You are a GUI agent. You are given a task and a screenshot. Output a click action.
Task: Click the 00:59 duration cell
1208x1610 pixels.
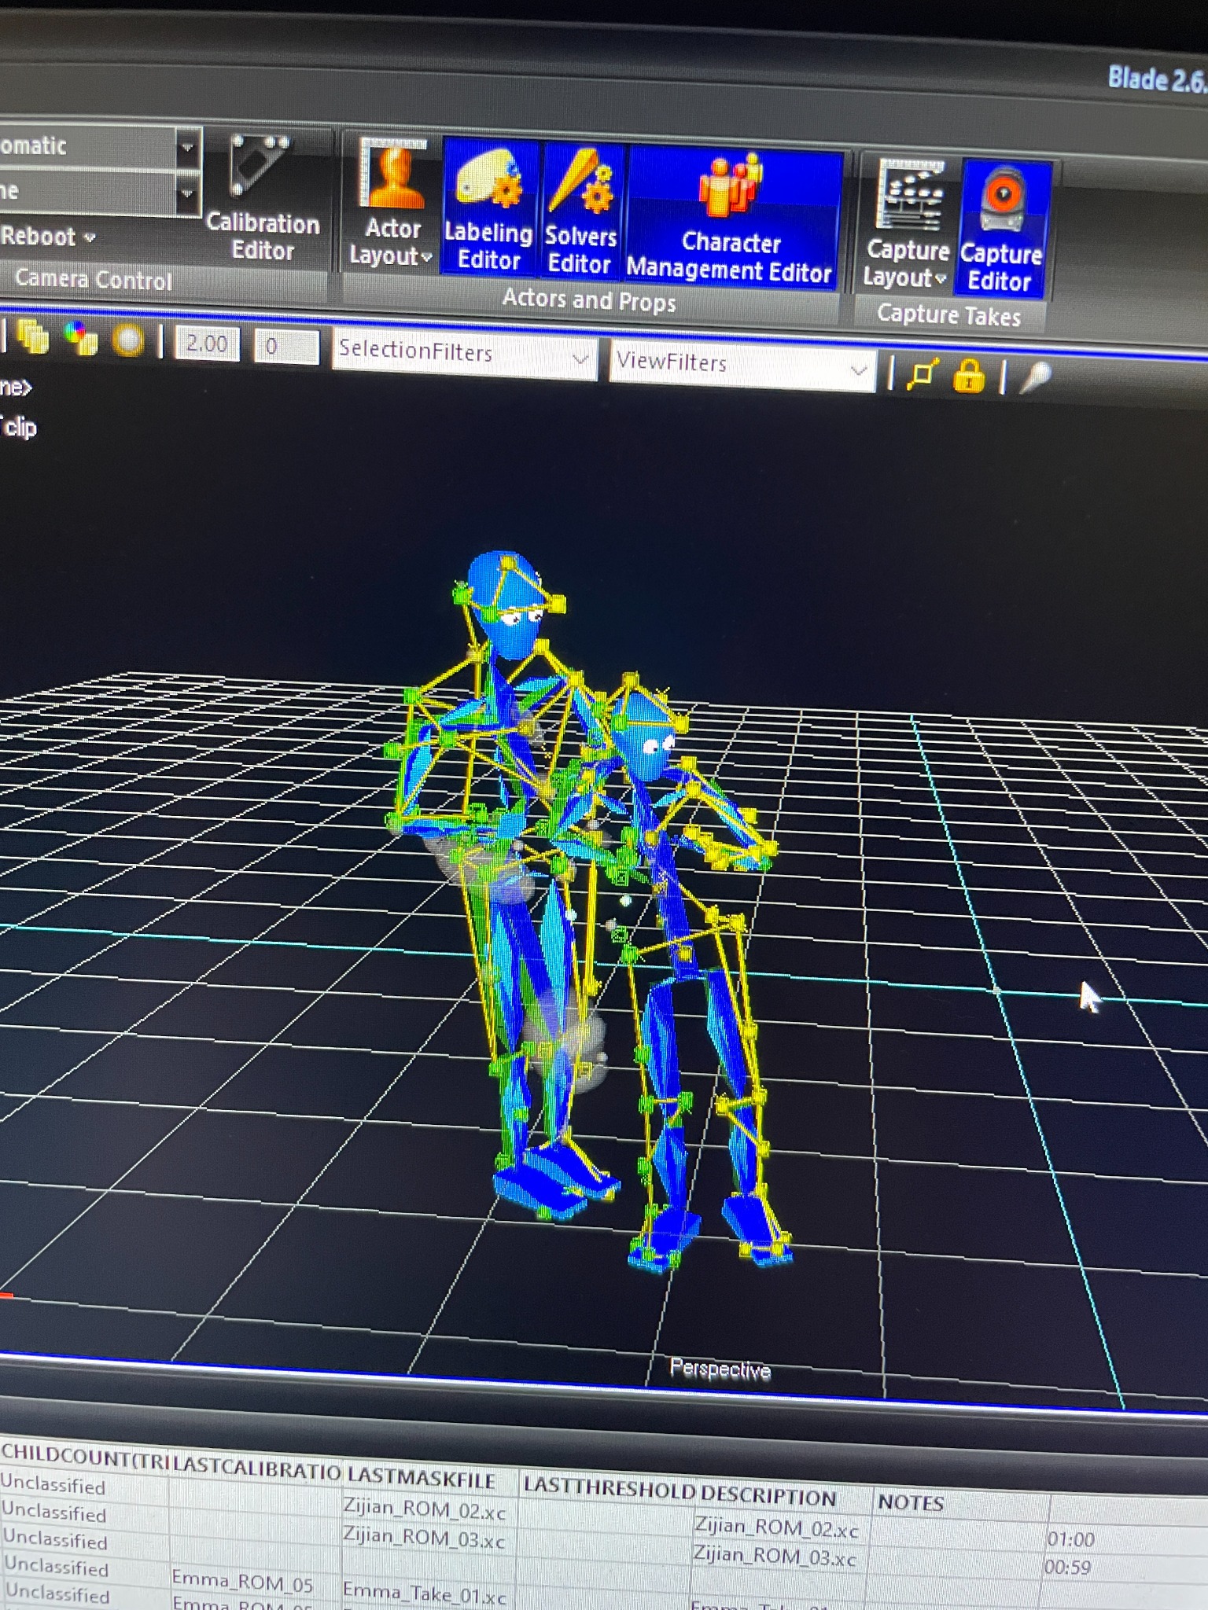click(x=1067, y=1567)
